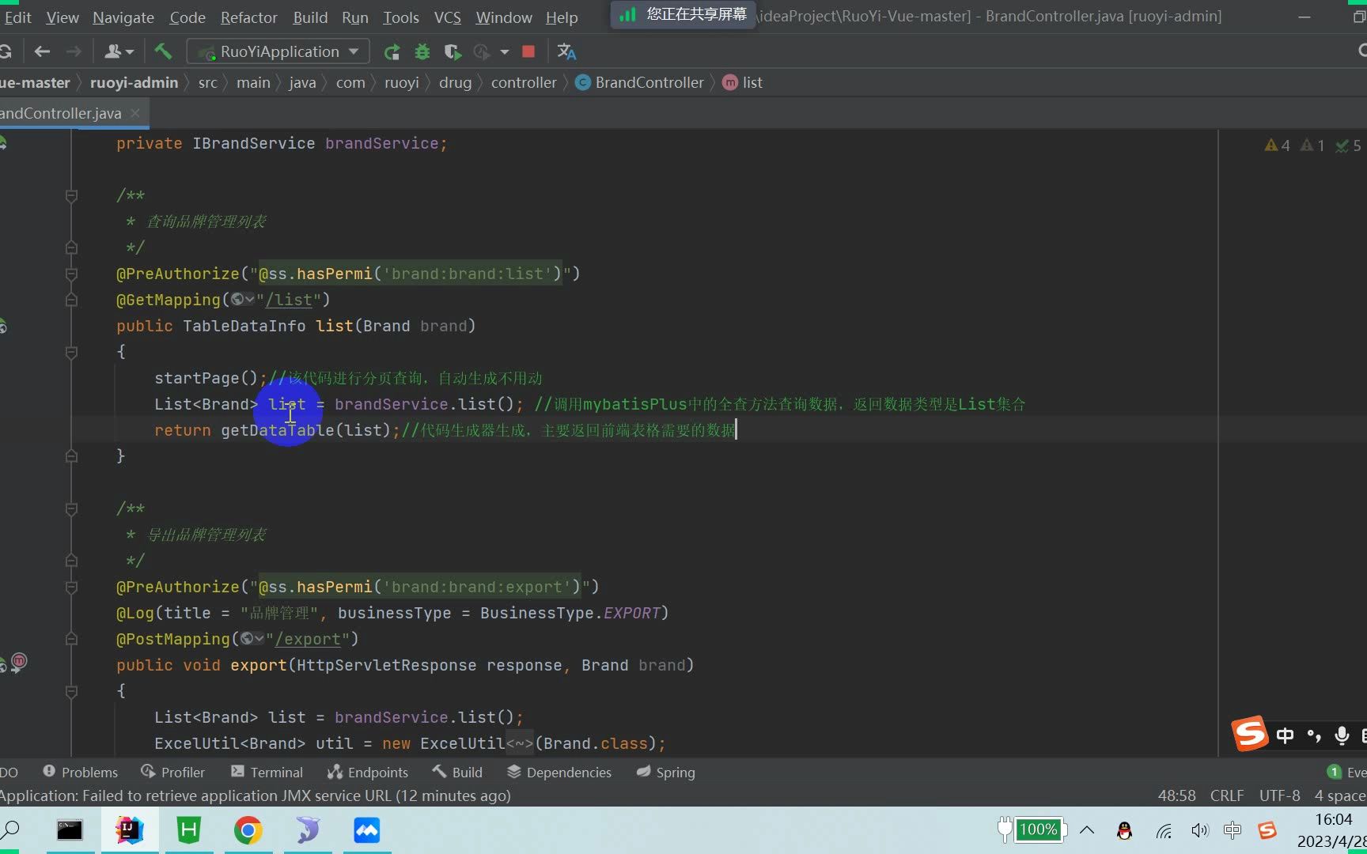1367x854 pixels.
Task: Open the Help menu
Action: coord(562,17)
